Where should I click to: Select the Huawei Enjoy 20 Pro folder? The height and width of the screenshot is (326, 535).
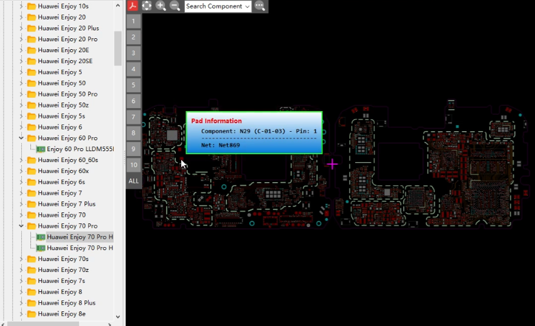[x=67, y=39]
